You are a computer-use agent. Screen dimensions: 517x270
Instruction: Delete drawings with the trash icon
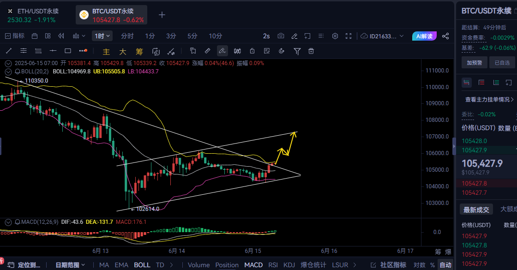coord(311,51)
